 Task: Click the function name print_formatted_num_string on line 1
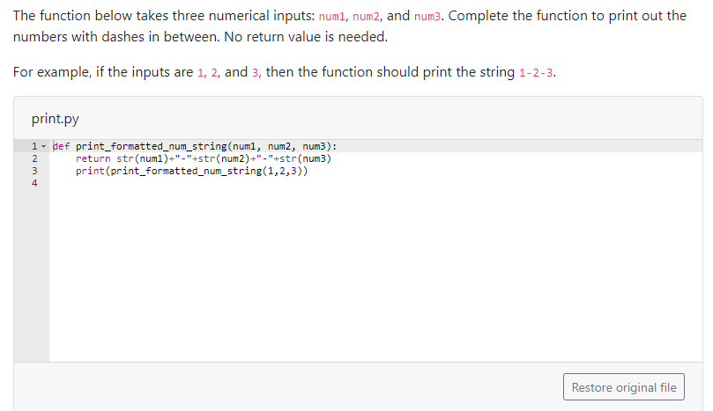pyautogui.click(x=152, y=146)
